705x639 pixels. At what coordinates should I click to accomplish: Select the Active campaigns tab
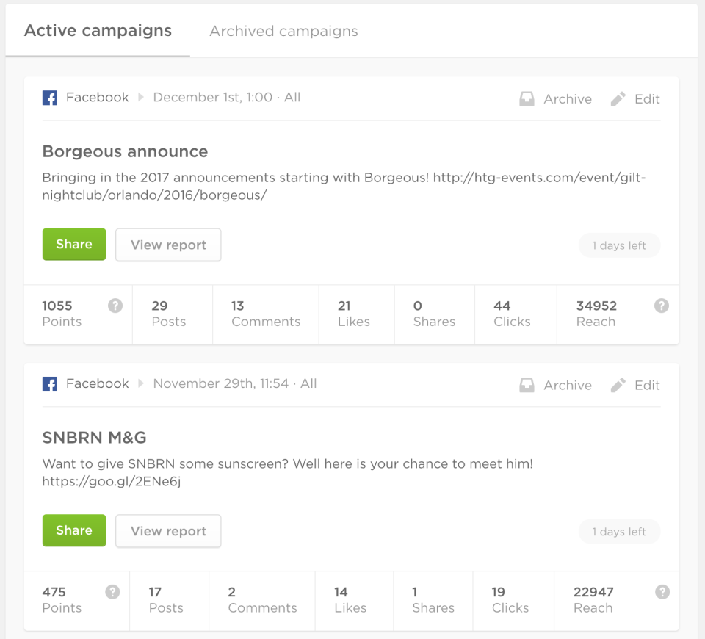pos(98,31)
